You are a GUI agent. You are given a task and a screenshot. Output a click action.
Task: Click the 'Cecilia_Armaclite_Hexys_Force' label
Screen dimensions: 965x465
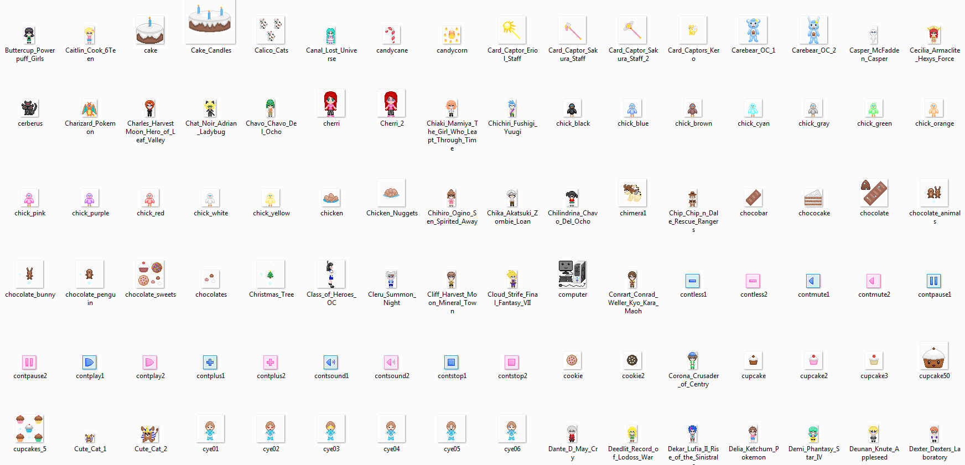[935, 54]
